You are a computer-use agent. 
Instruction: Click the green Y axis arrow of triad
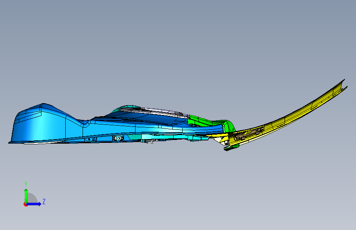tap(26, 196)
